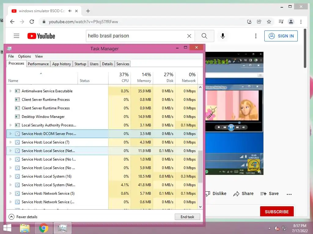Open Task Manager File menu
Image resolution: width=313 pixels, height=234 pixels.
(x=11, y=56)
